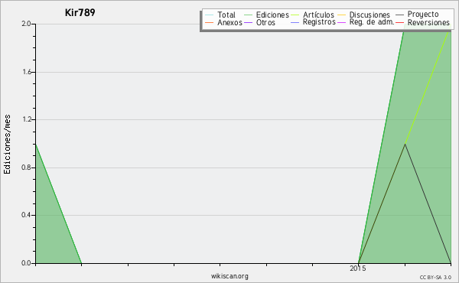Click the Otros legend purple line
Image resolution: width=459 pixels, height=283 pixels.
[x=248, y=22]
